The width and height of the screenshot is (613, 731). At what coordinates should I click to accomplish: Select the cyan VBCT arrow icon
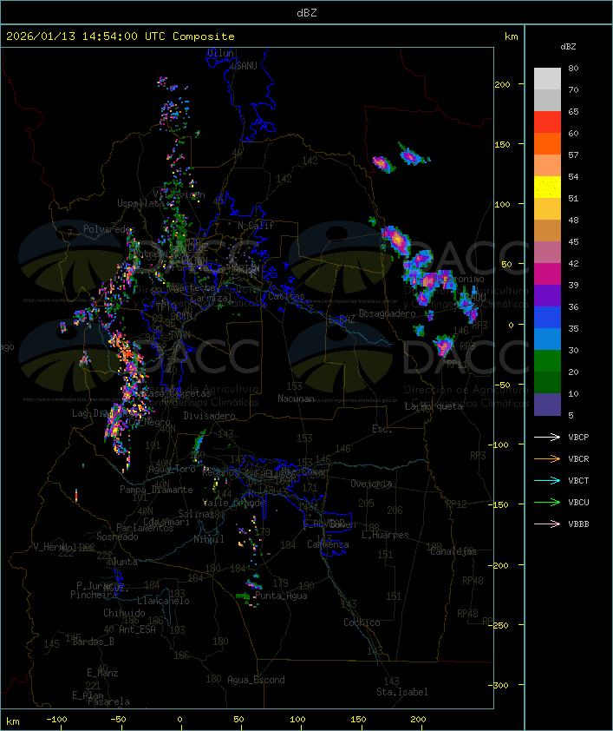coord(548,481)
